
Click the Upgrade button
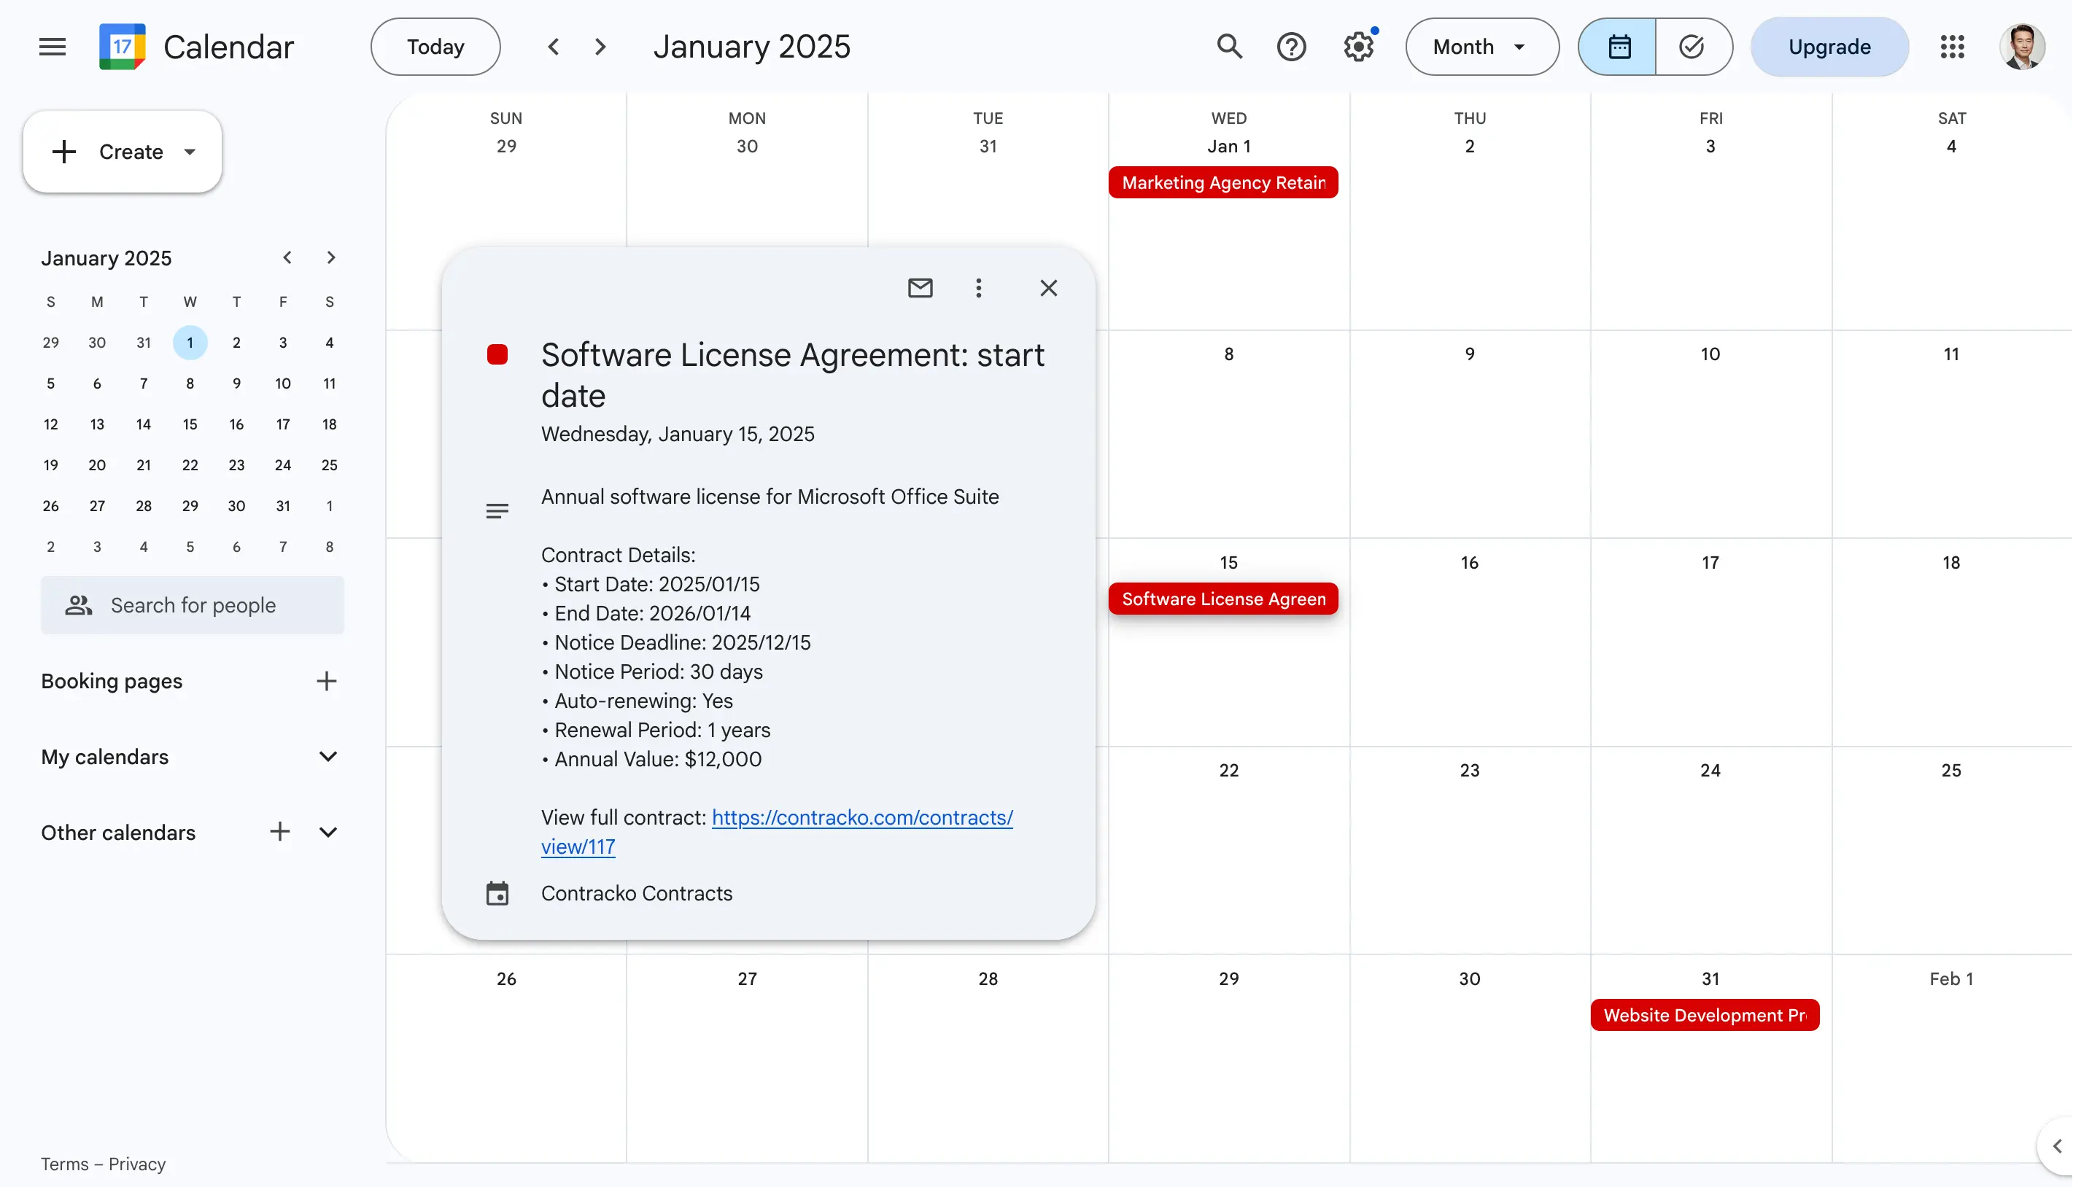point(1829,47)
